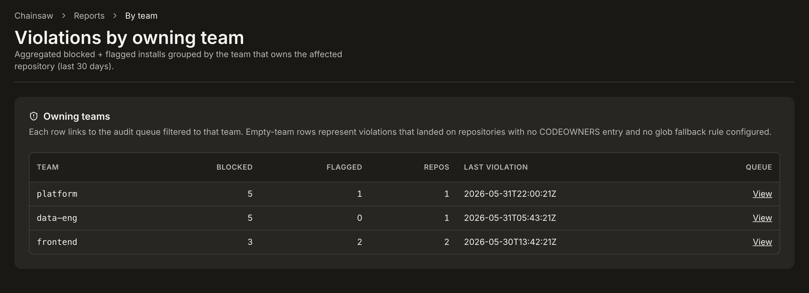Click the QUEUE column header
This screenshot has width=809, height=293.
tap(759, 167)
